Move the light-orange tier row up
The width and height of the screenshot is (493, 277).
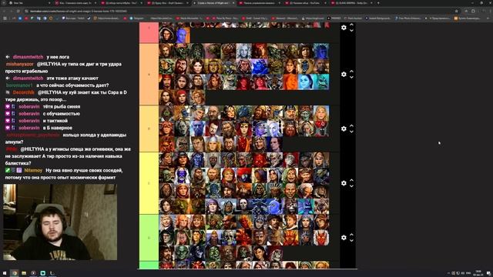pyautogui.click(x=351, y=125)
